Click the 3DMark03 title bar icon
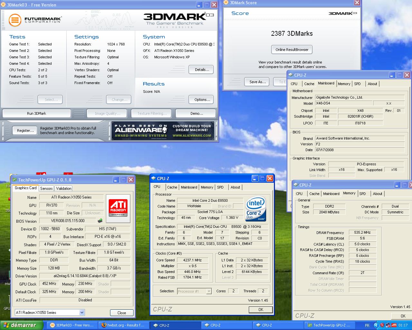 (x=4, y=5)
